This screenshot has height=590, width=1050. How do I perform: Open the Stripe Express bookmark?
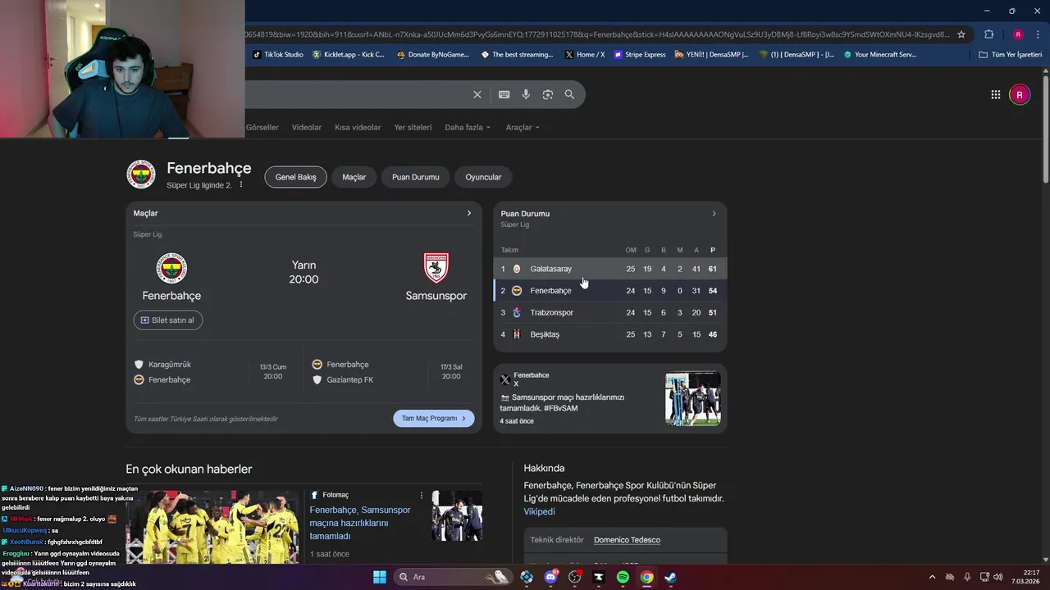click(x=640, y=55)
